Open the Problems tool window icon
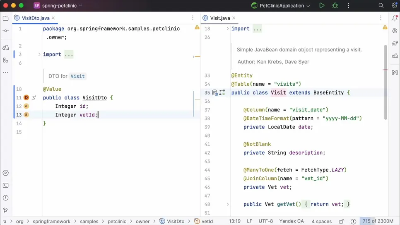This screenshot has width=400, height=225. point(6,198)
